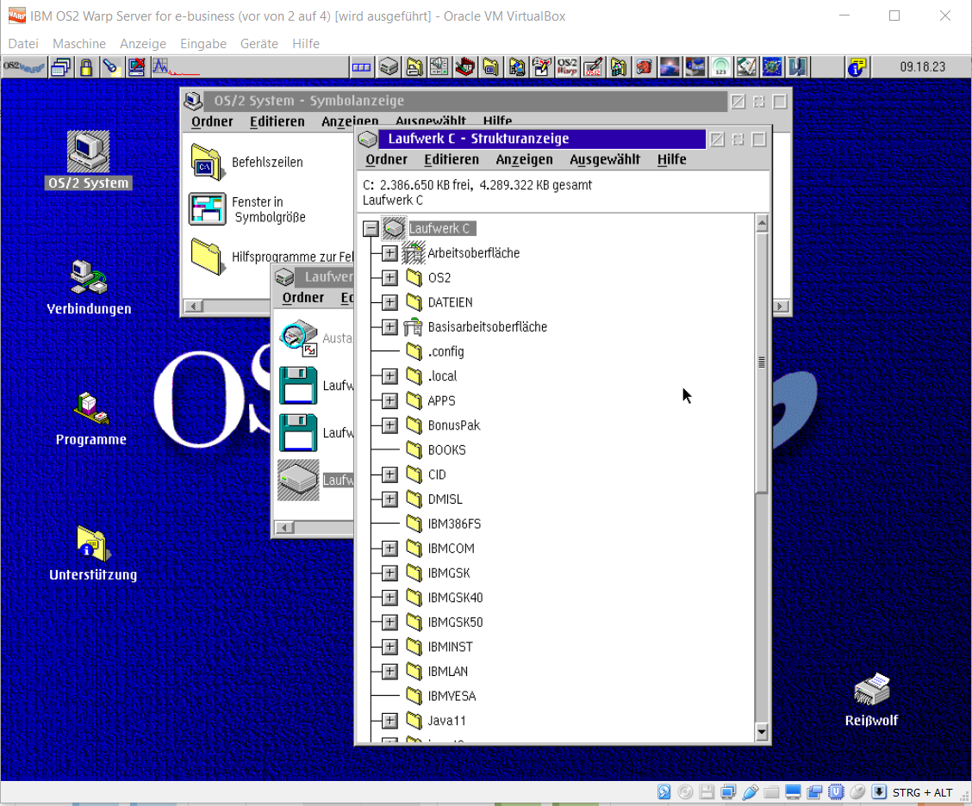This screenshot has height=806, width=972.
Task: Expand the .local folder node
Action: [389, 376]
